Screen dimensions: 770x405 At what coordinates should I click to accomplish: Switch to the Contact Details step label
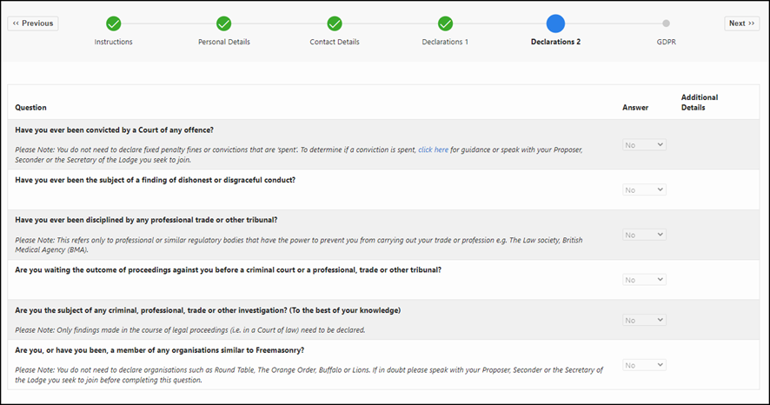coord(335,42)
